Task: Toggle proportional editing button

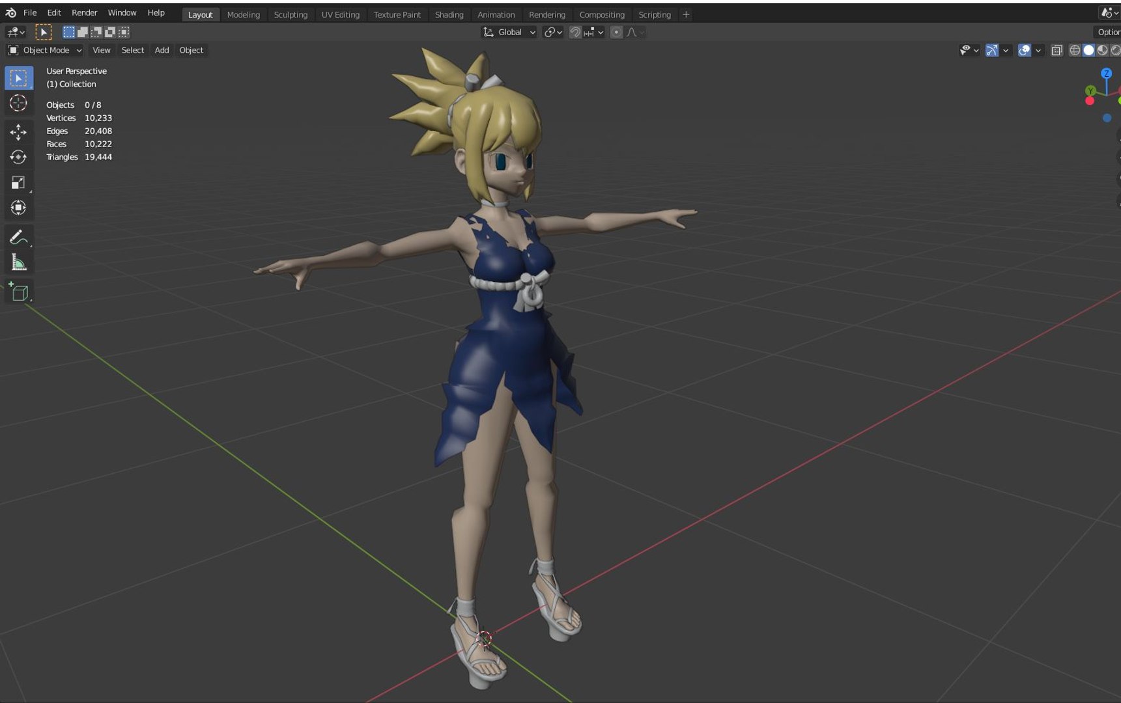Action: [x=616, y=33]
